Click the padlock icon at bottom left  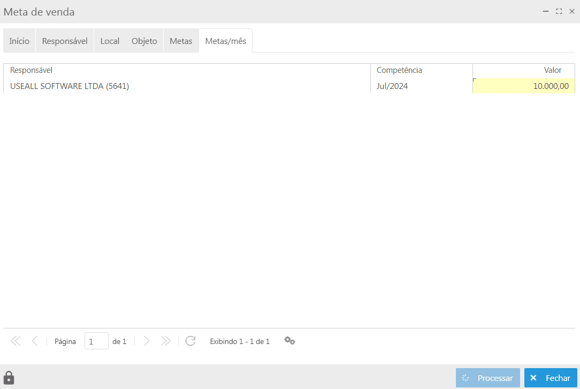[9, 378]
